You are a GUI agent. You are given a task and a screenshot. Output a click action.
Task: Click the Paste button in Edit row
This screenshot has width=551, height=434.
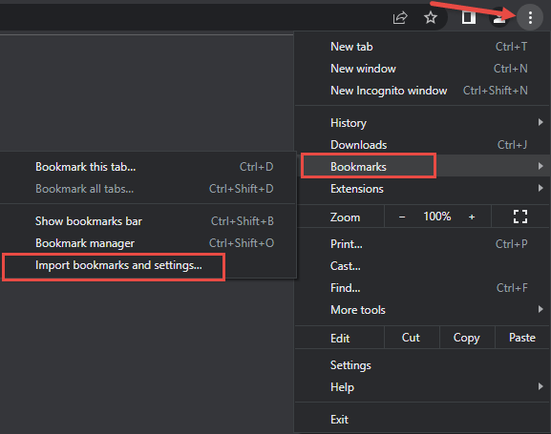pos(522,338)
